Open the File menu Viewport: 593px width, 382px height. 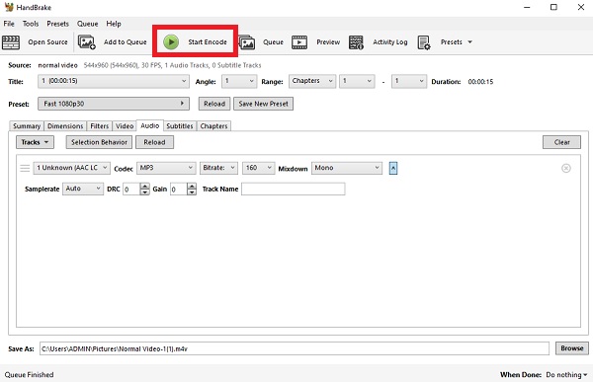(x=9, y=24)
